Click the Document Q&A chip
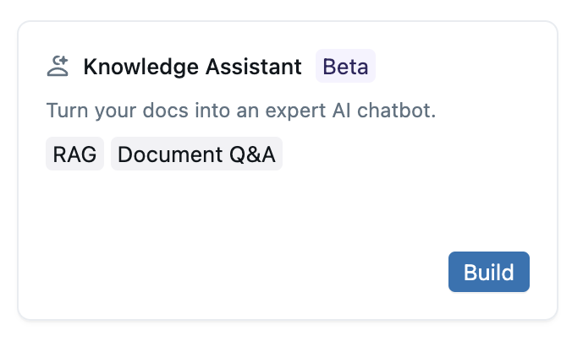Viewport: 572px width, 341px height. [x=196, y=154]
